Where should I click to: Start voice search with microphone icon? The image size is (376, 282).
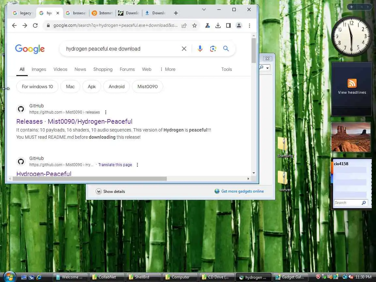tap(200, 49)
